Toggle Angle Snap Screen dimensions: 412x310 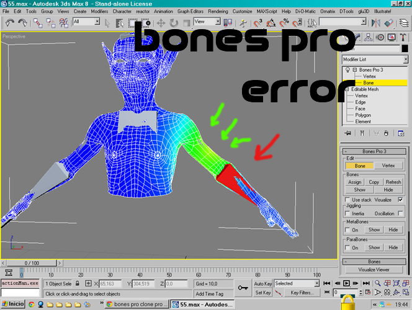tap(271, 23)
